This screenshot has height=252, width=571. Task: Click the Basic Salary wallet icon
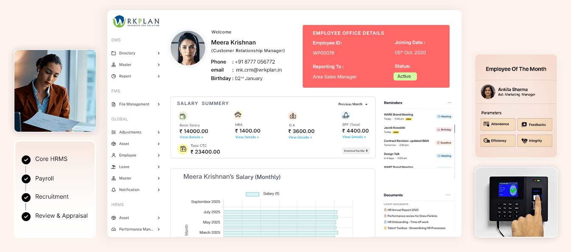click(x=183, y=116)
